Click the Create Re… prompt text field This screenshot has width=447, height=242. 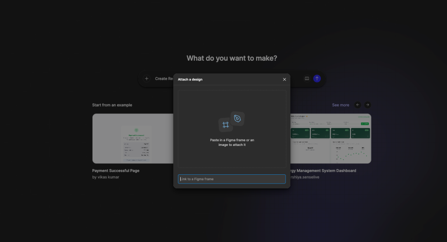[164, 79]
